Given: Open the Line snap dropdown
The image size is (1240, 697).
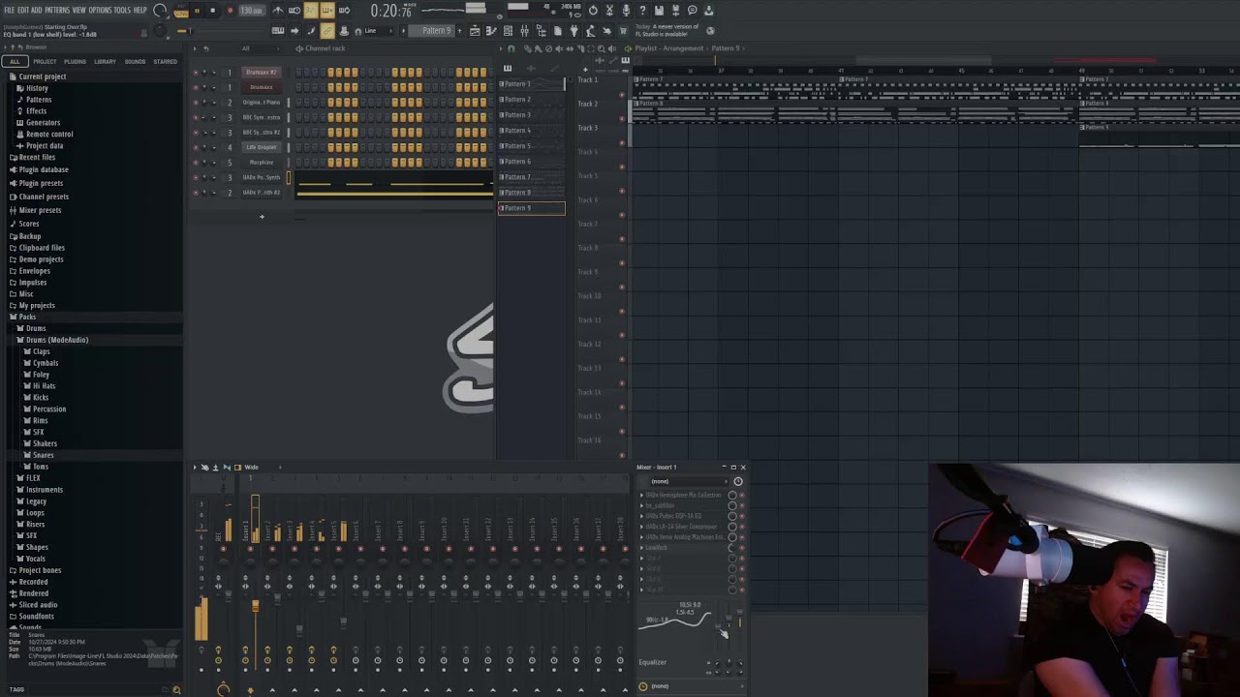Looking at the screenshot, I should (376, 31).
